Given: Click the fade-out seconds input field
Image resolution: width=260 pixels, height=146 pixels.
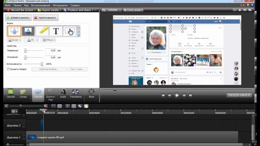Looking at the screenshot, I should click(x=50, y=58).
